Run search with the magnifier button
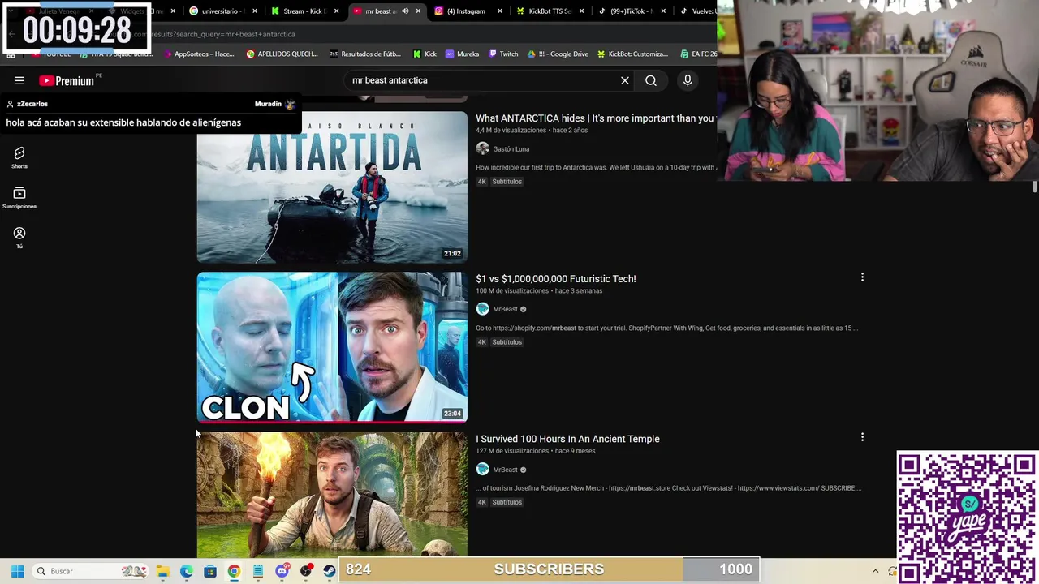Screen dimensions: 1039x584 pyautogui.click(x=651, y=80)
